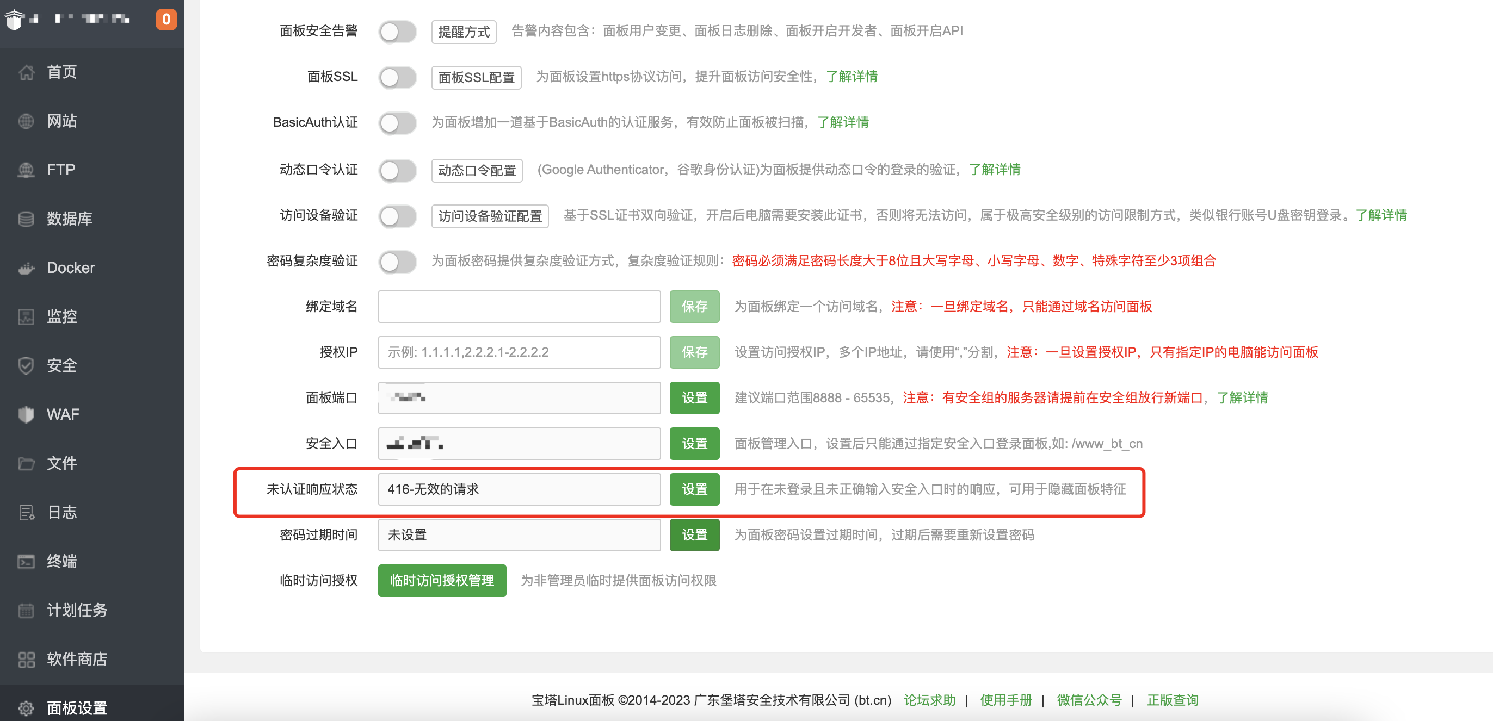Open the 访问设备验证配置 button
This screenshot has height=721, width=1493.
[490, 216]
